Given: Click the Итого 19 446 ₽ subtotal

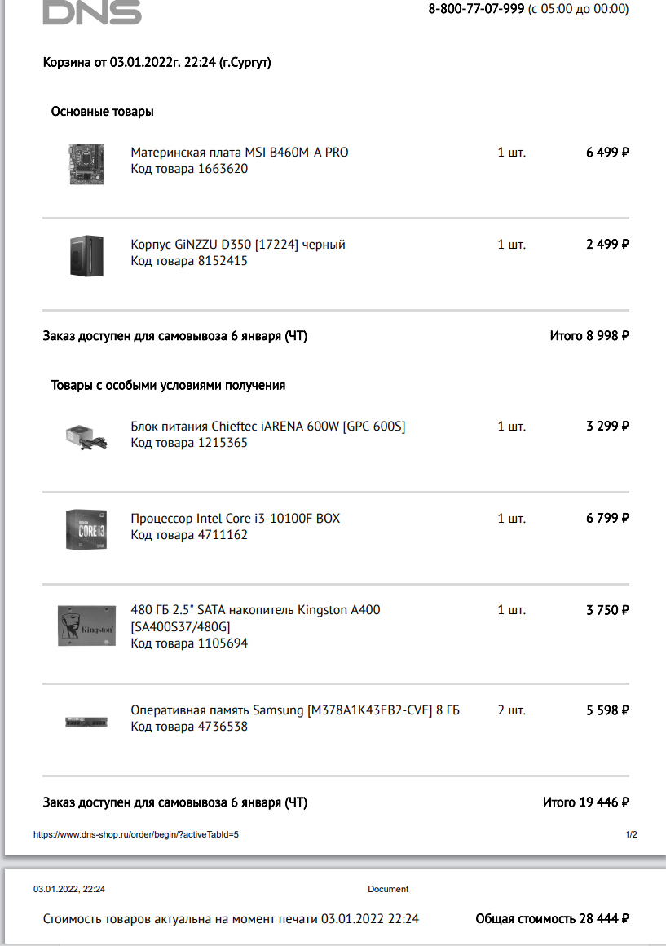Looking at the screenshot, I should point(585,802).
